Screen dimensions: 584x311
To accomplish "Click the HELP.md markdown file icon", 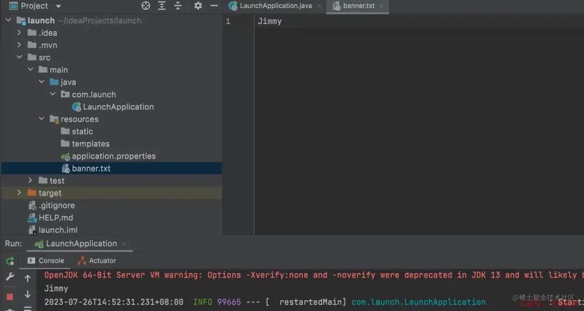I will 32,218.
